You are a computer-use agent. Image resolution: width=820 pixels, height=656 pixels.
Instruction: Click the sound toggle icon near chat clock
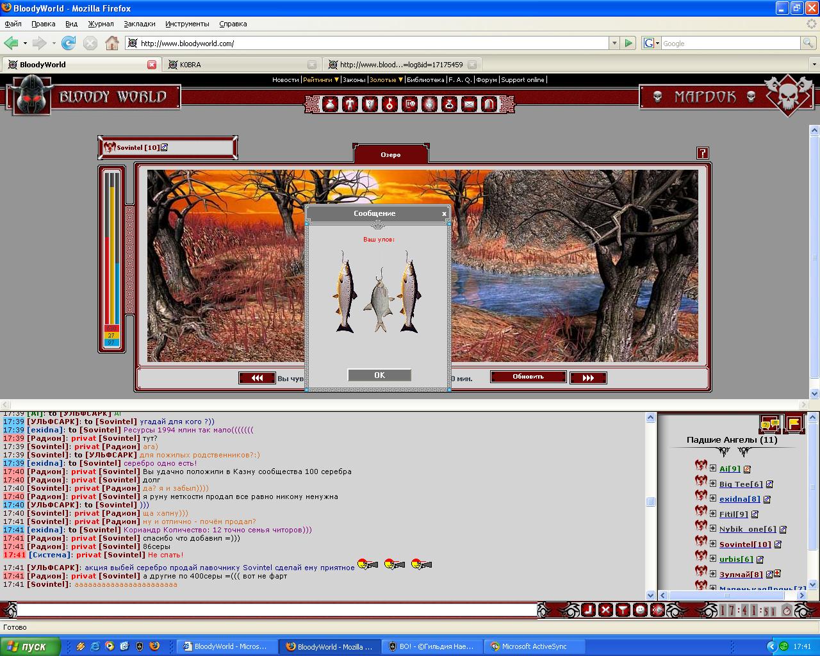pyautogui.click(x=657, y=610)
